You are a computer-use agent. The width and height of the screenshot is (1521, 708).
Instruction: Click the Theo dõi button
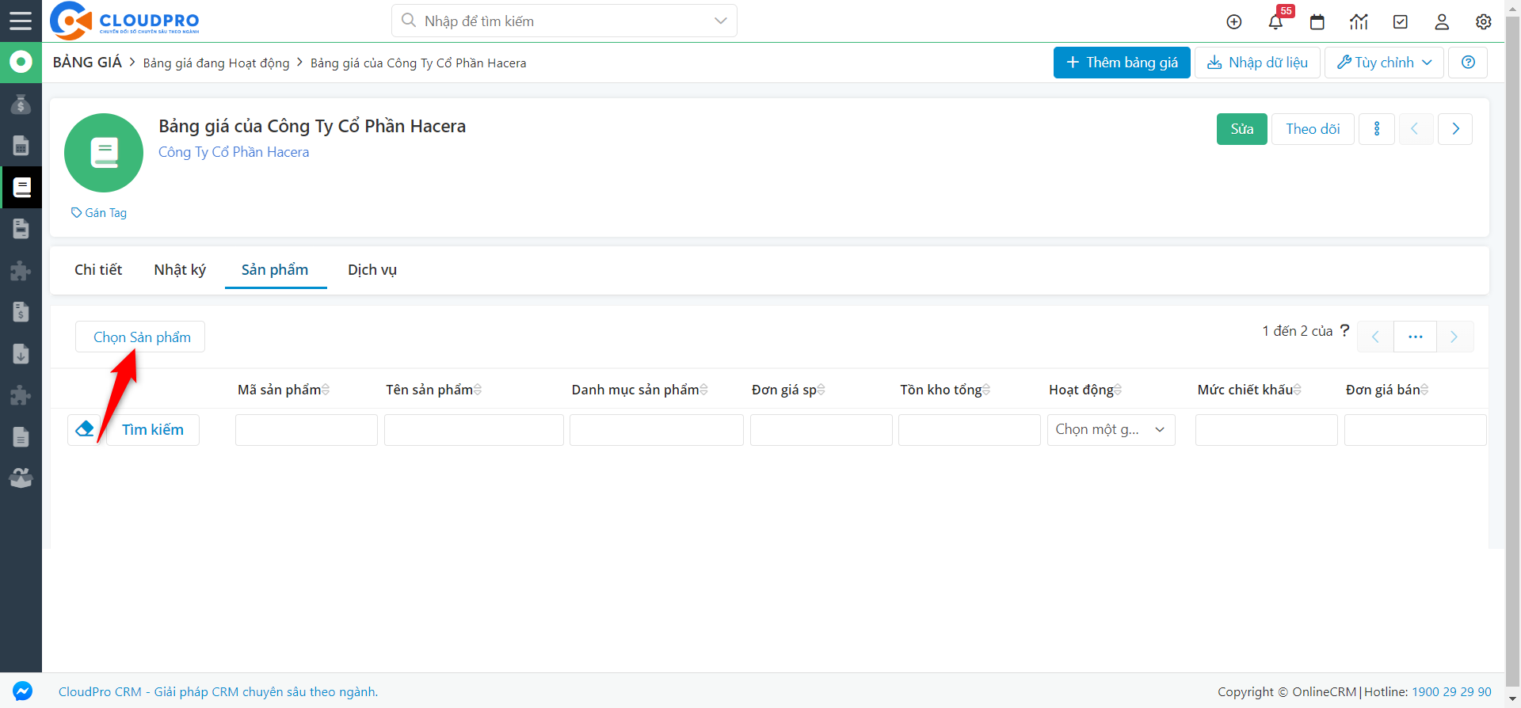point(1313,129)
